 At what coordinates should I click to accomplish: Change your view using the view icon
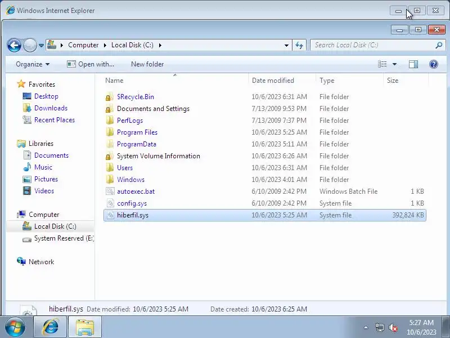382,64
